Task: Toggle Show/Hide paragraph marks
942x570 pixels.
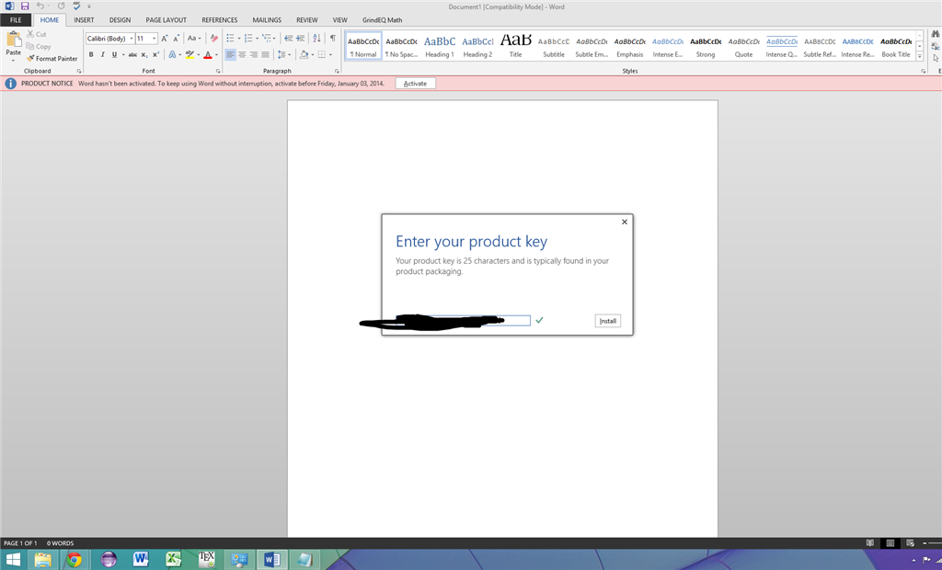Action: (332, 39)
